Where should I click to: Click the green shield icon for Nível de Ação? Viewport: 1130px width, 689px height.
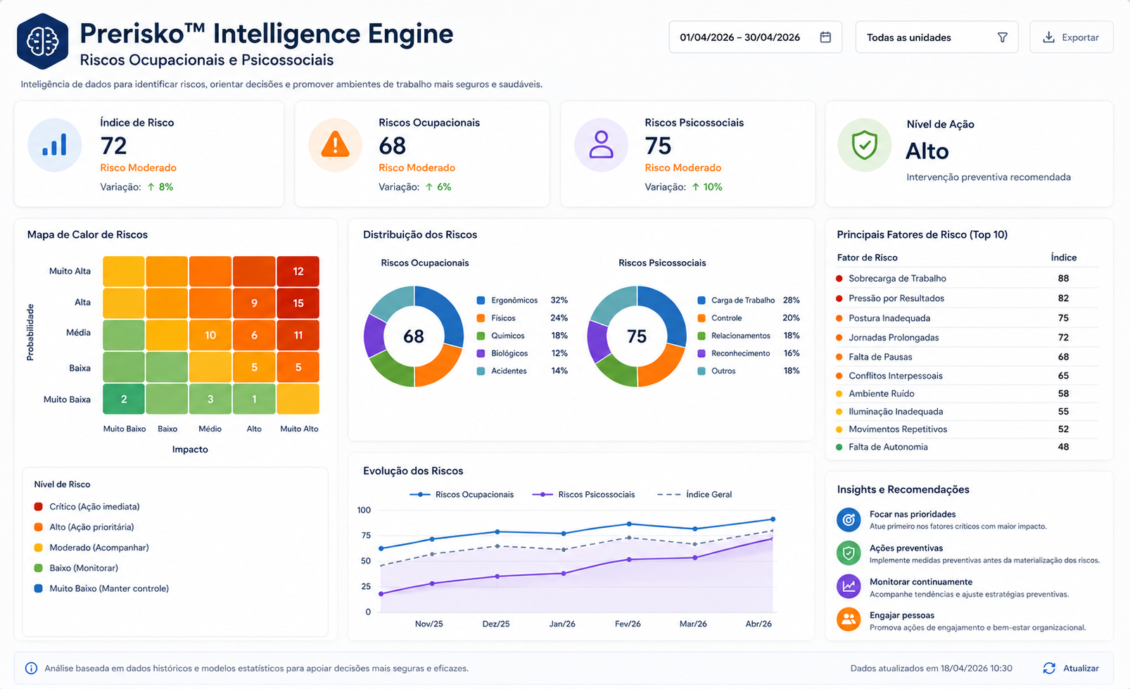pyautogui.click(x=864, y=145)
